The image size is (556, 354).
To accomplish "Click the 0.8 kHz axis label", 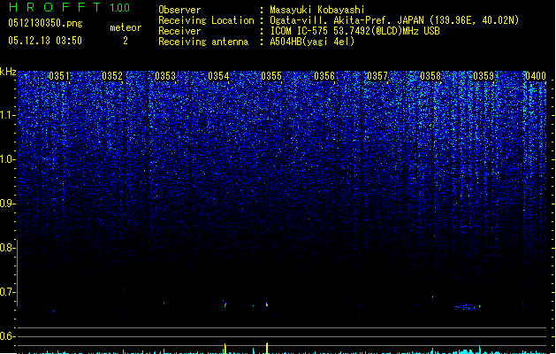I will [x=7, y=248].
